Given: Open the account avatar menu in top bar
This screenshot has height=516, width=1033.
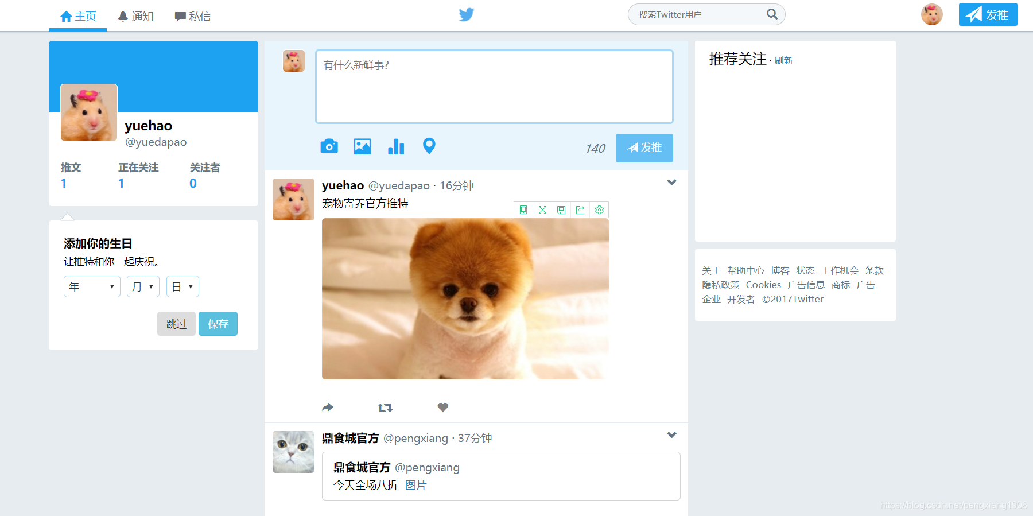Looking at the screenshot, I should pyautogui.click(x=932, y=14).
